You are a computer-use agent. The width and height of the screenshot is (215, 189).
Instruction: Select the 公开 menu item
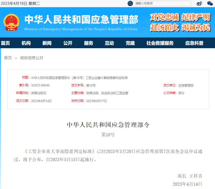click(67, 43)
